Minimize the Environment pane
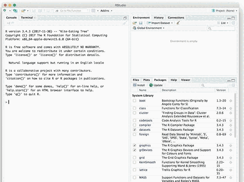244x182 pixels. (x=229, y=18)
